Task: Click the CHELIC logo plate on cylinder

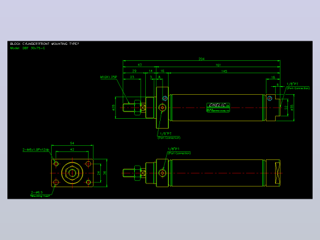Action: (x=218, y=108)
